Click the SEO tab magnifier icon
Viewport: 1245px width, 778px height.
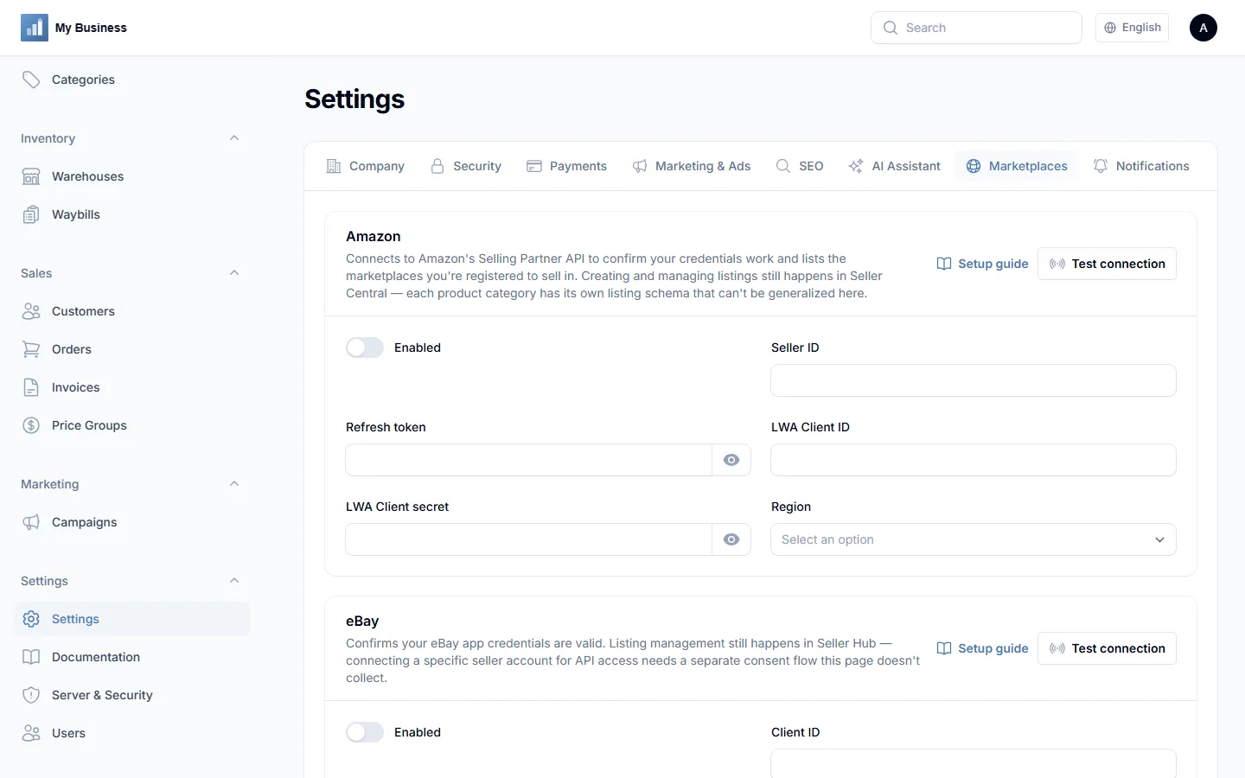pos(783,166)
